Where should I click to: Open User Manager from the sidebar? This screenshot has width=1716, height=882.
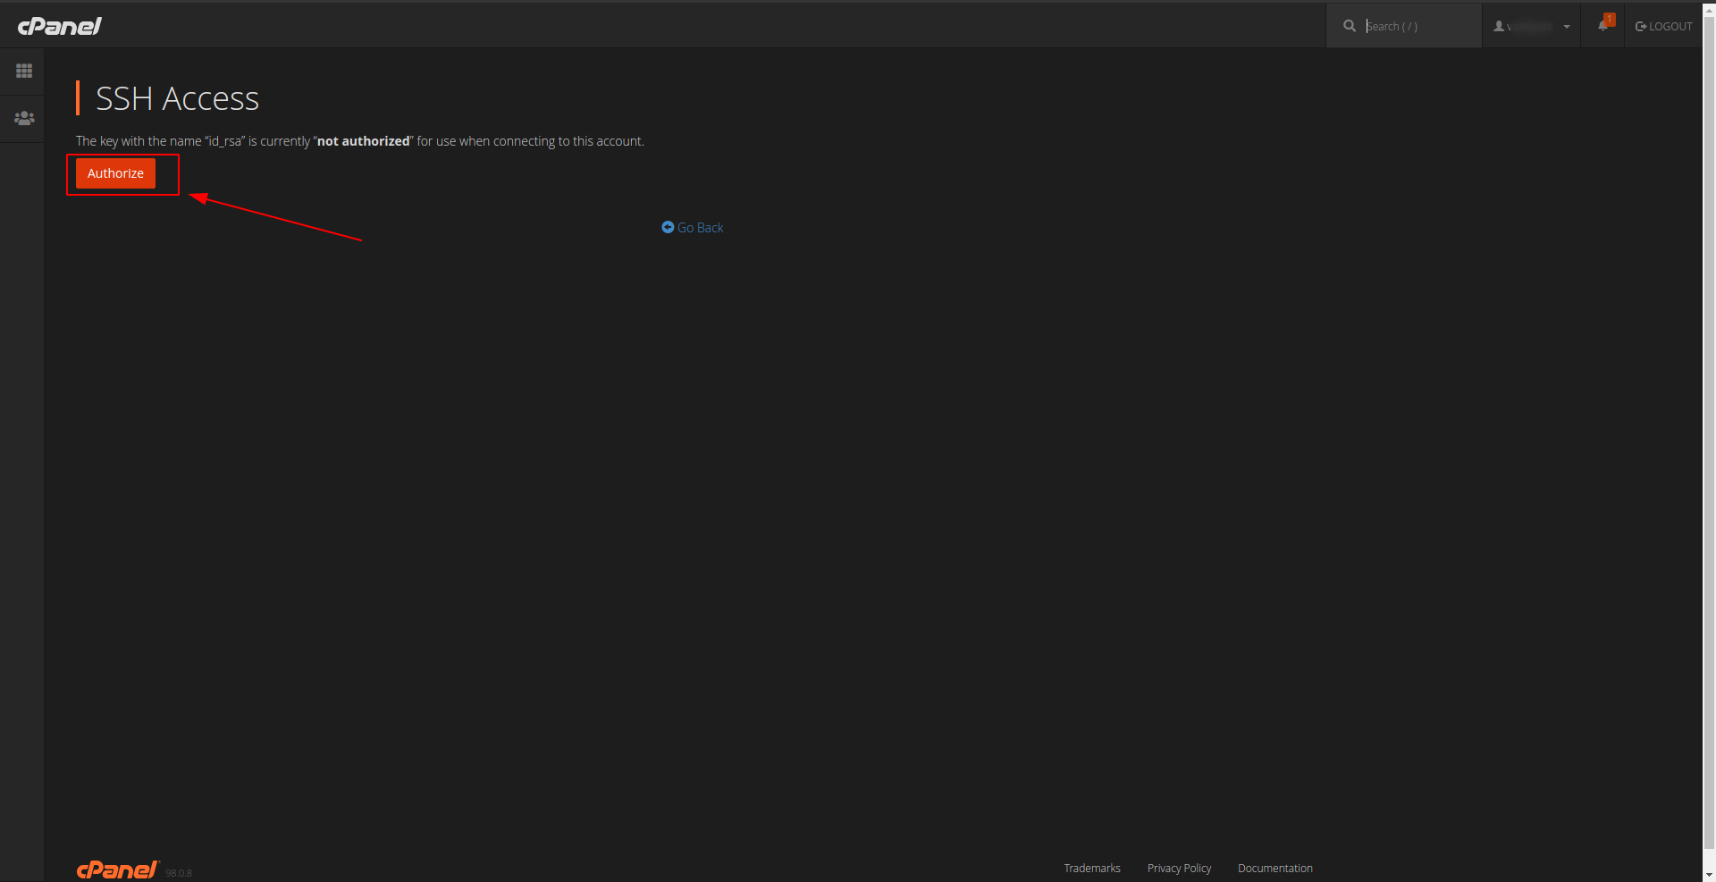coord(24,118)
